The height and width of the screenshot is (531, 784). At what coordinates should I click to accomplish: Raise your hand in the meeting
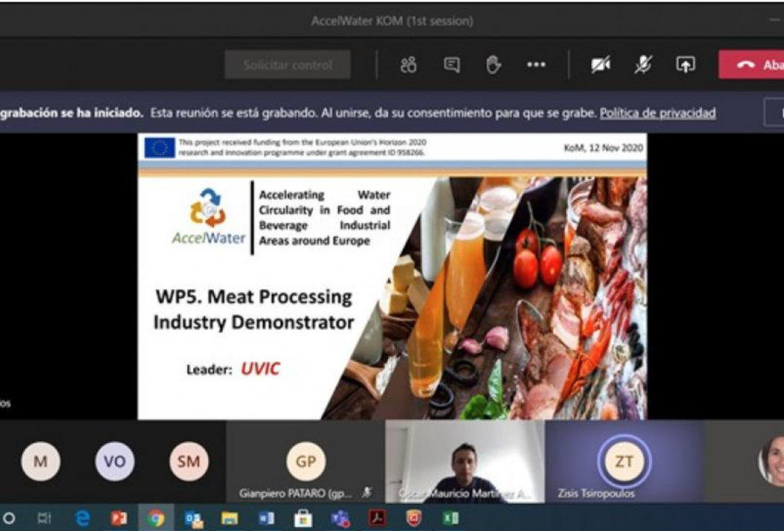(x=493, y=65)
